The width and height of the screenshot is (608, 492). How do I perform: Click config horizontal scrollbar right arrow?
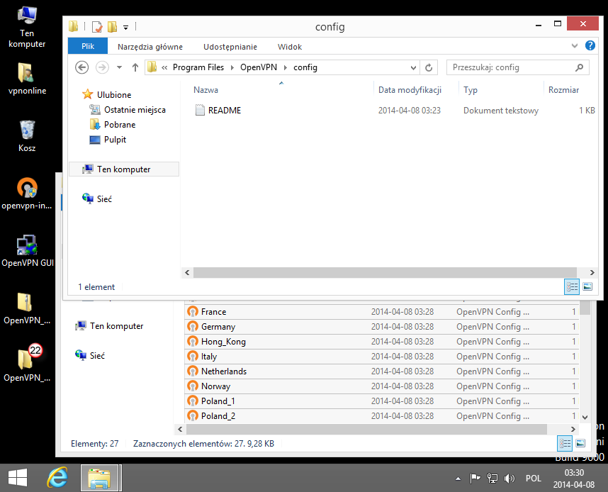click(592, 273)
